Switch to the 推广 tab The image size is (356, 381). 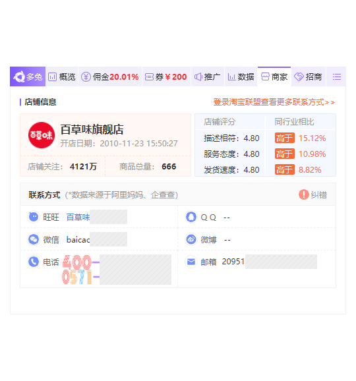[x=208, y=76]
